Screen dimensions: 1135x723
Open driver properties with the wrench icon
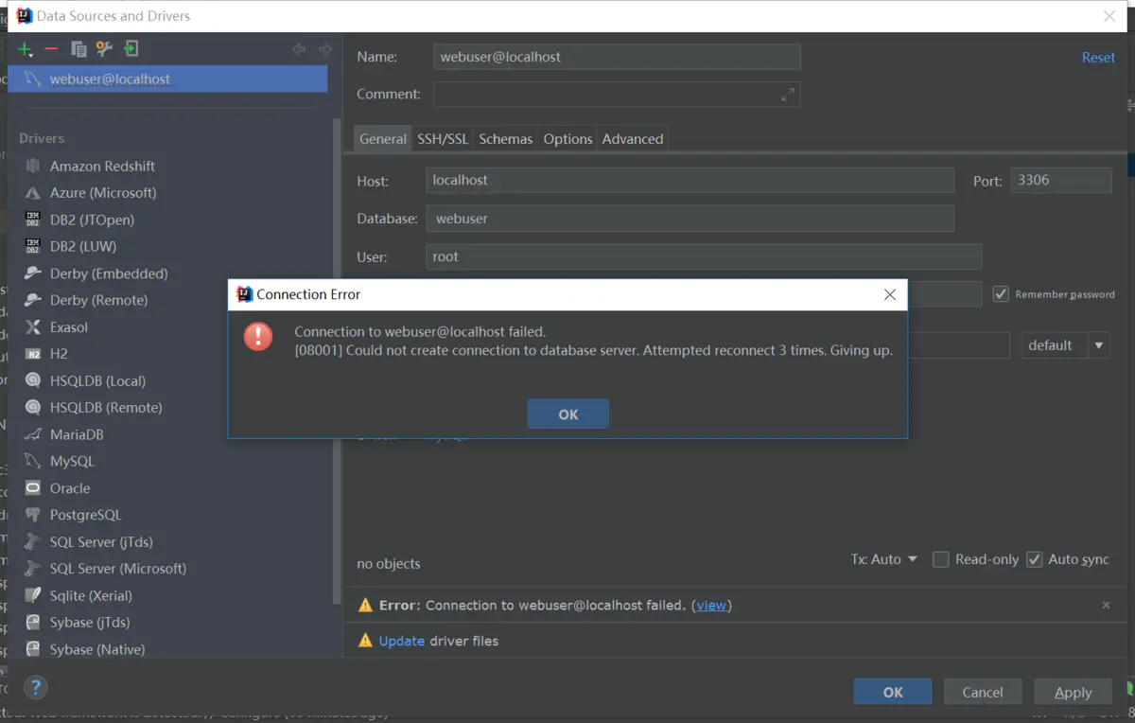click(x=105, y=48)
